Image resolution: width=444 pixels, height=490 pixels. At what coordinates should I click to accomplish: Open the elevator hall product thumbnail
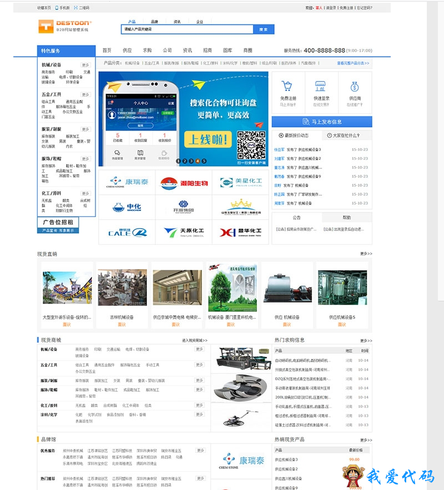click(177, 287)
